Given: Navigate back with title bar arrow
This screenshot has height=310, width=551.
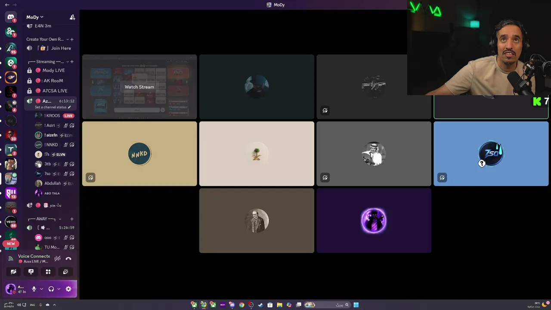Looking at the screenshot, I should click(x=7, y=5).
